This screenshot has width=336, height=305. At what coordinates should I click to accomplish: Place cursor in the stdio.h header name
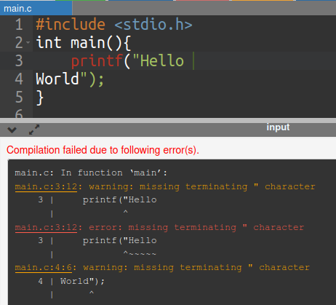tap(153, 25)
